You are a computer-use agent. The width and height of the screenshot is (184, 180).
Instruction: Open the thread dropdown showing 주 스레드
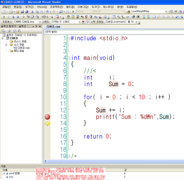pyautogui.click(x=80, y=22)
